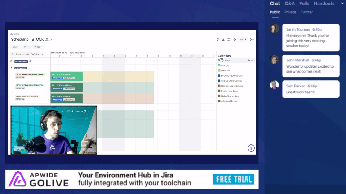Click the Edit button
Screen dimensions: 346x194
point(243,40)
